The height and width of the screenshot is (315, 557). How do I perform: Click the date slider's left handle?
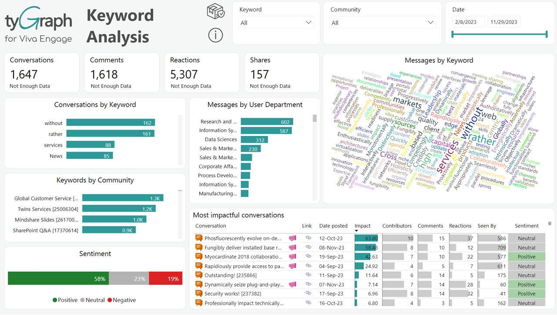[453, 34]
